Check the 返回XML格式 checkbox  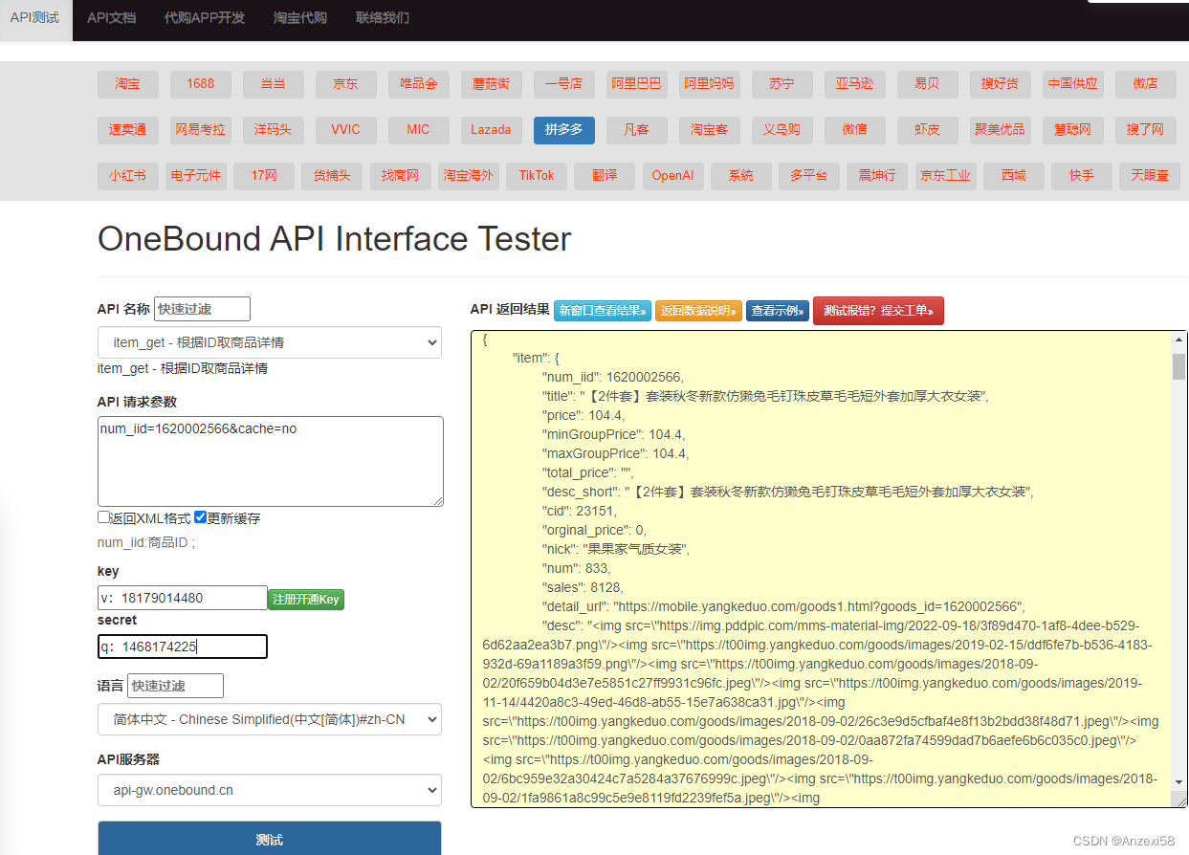pos(103,517)
